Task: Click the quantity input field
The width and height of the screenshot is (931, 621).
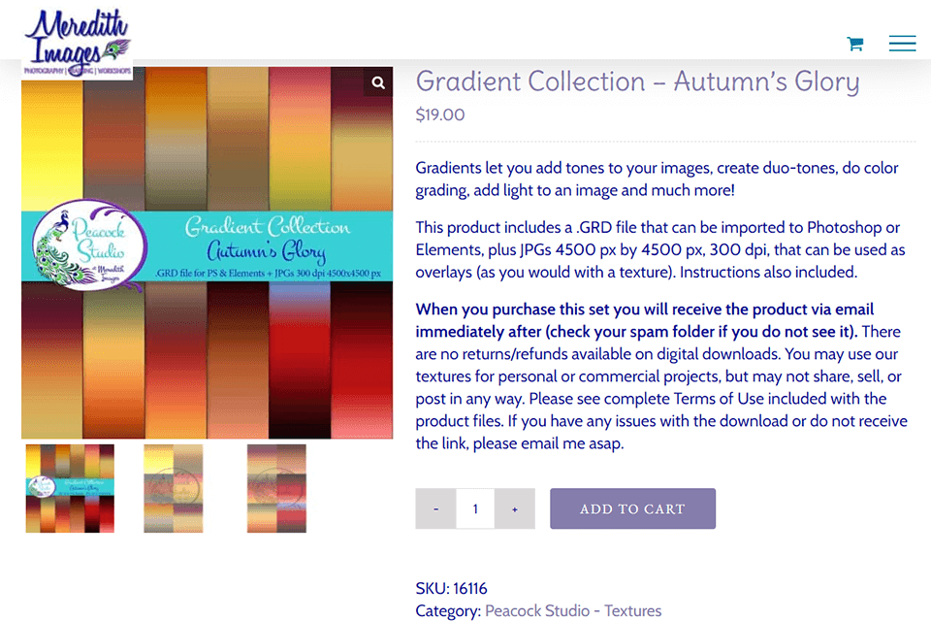Action: [x=475, y=508]
